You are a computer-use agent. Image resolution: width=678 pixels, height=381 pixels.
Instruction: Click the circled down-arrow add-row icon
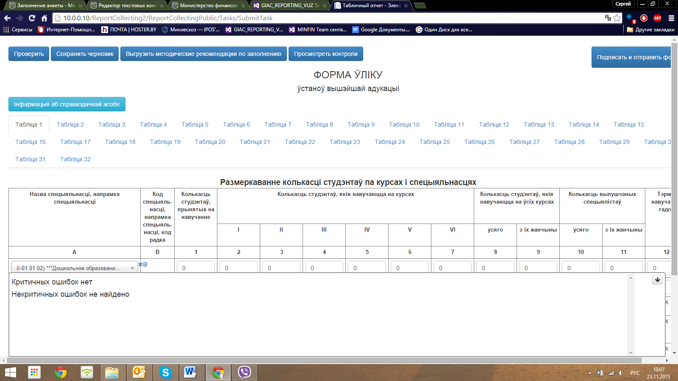click(145, 265)
